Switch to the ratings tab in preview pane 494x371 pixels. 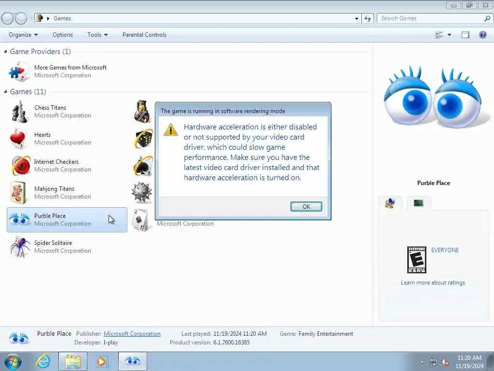390,203
